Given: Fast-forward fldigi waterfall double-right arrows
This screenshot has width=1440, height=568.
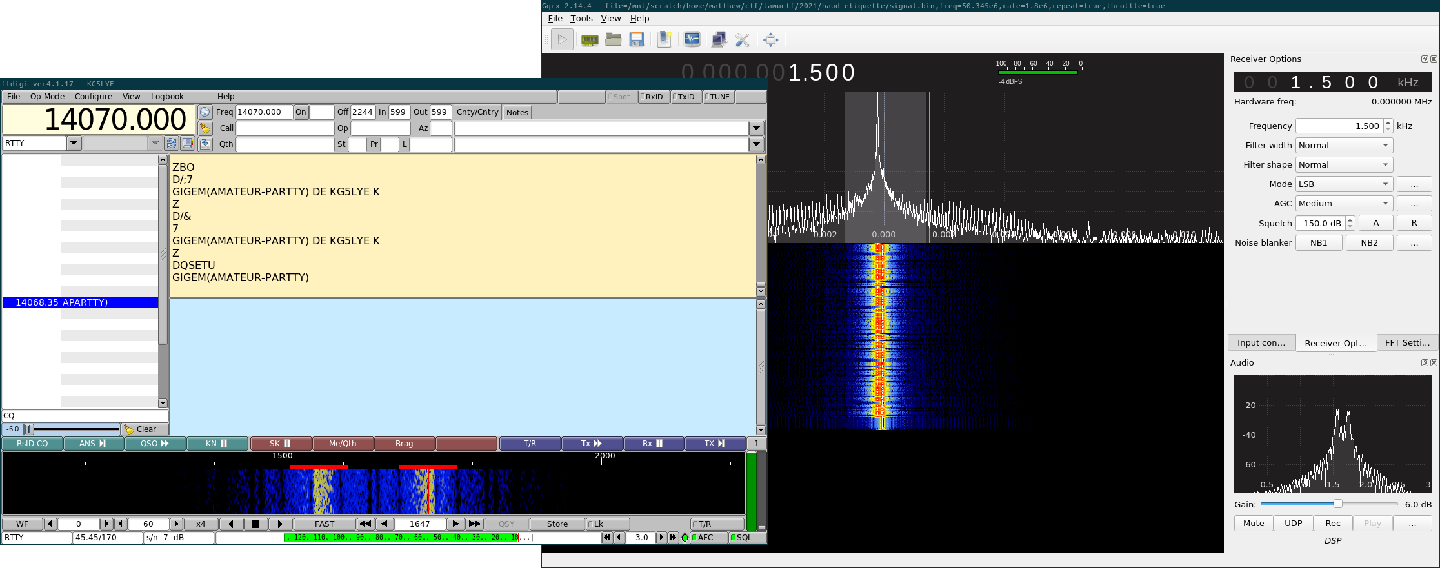Looking at the screenshot, I should coord(474,524).
